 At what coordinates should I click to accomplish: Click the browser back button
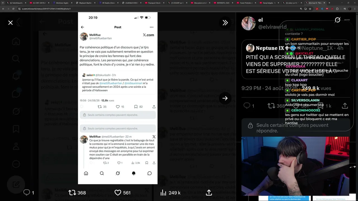(3, 9)
